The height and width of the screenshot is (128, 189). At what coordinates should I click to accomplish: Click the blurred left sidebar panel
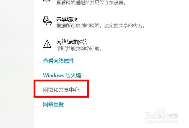coord(17,64)
